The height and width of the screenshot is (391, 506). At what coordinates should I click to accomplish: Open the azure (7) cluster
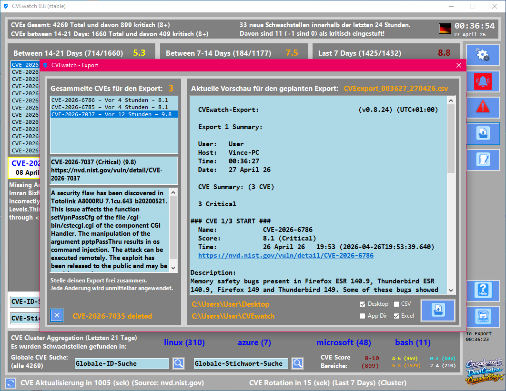click(254, 342)
